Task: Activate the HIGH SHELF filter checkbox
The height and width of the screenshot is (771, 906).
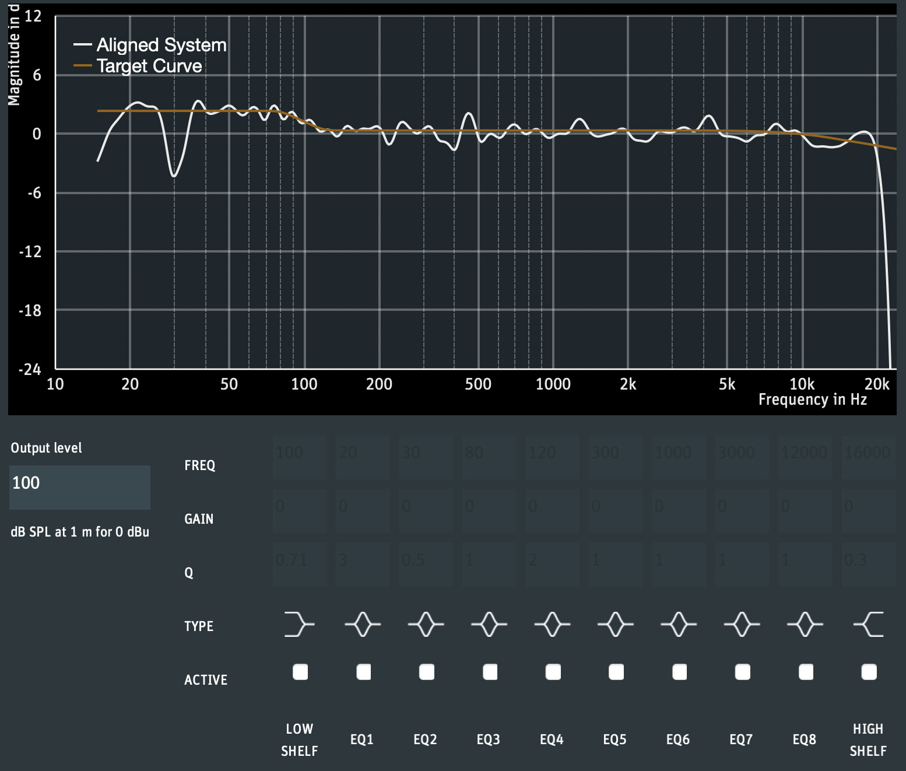Action: tap(869, 672)
